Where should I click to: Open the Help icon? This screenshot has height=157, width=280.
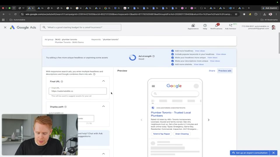click(205, 27)
